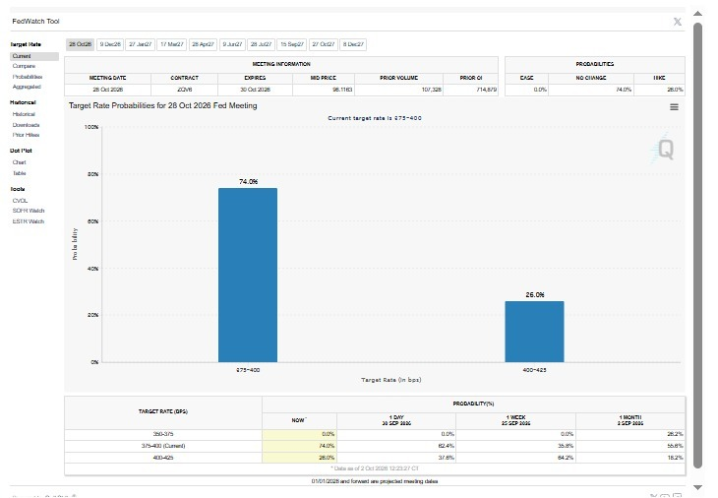Image resolution: width=718 pixels, height=498 pixels.
Task: Open the 27 Oct27 meeting tab
Action: pos(324,44)
